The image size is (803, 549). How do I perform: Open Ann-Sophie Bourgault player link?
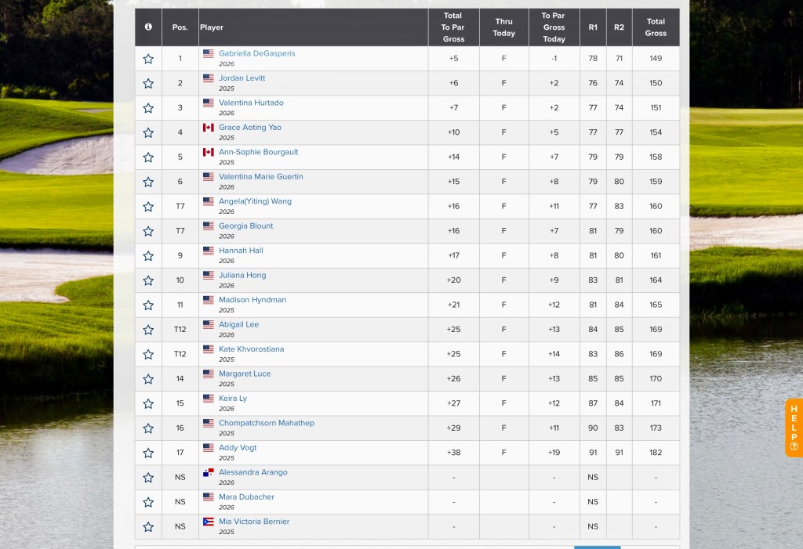(x=258, y=152)
